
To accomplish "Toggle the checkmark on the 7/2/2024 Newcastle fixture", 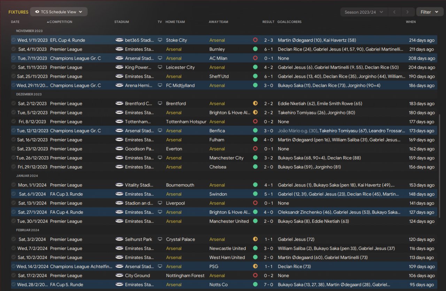I will [14, 248].
